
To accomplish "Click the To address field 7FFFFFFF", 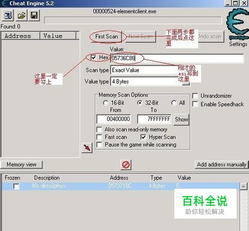I will point(154,119).
